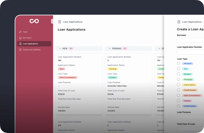Click the Borrowers sidebar icon

(20, 38)
